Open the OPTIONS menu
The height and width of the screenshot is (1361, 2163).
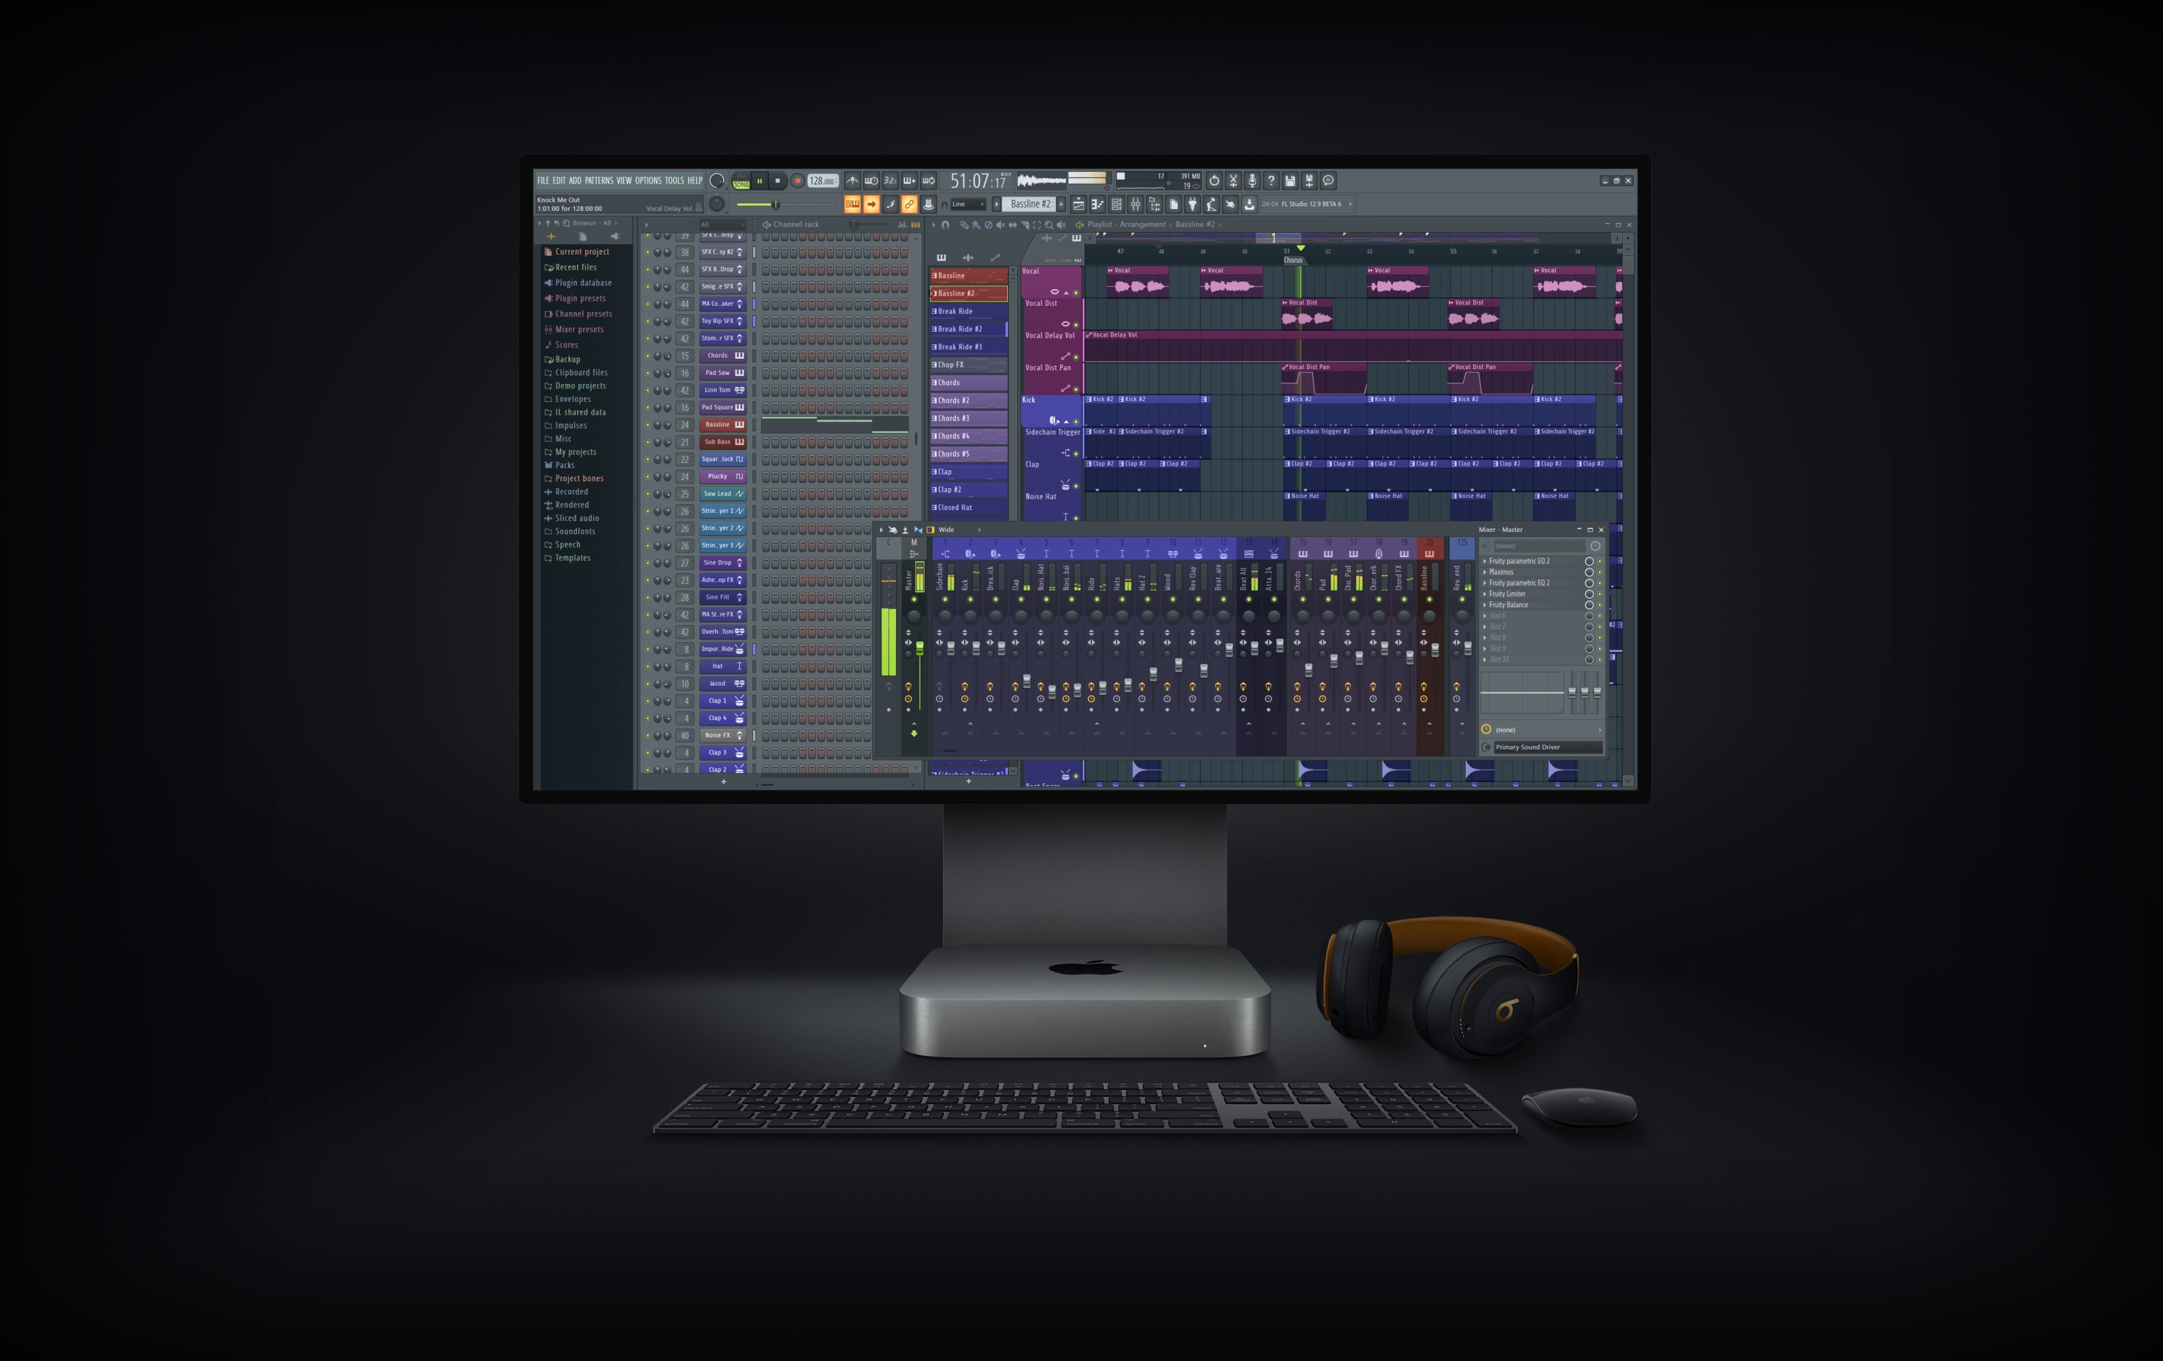648,181
